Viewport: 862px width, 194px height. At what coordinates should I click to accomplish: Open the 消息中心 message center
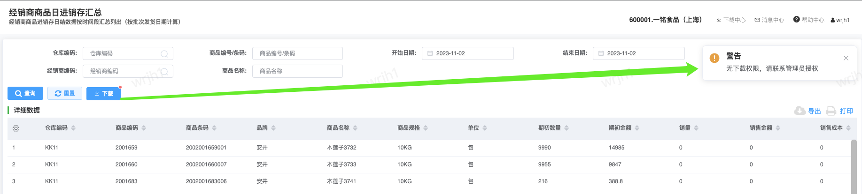click(x=769, y=20)
